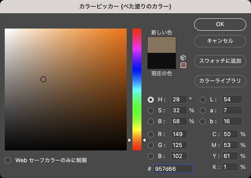Select the S saturation radio button

[x=151, y=110]
